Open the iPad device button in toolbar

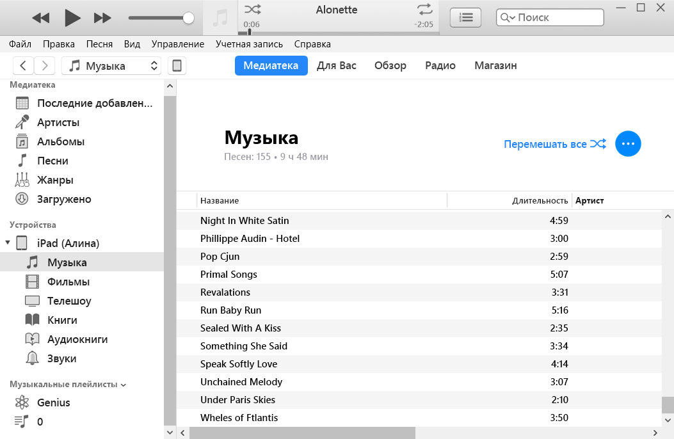pyautogui.click(x=177, y=66)
